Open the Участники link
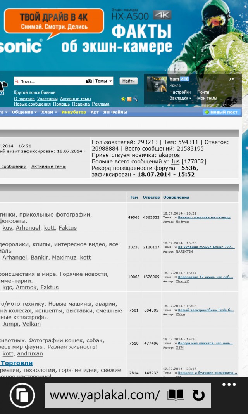Screen dimensions: 248x414 47,99
